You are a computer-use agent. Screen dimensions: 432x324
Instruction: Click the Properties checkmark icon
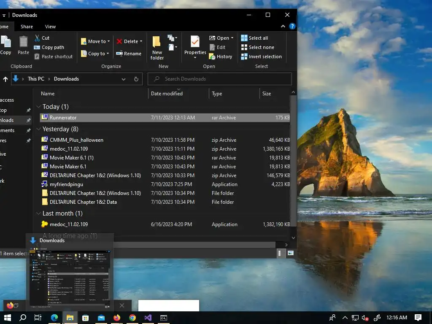click(x=195, y=42)
